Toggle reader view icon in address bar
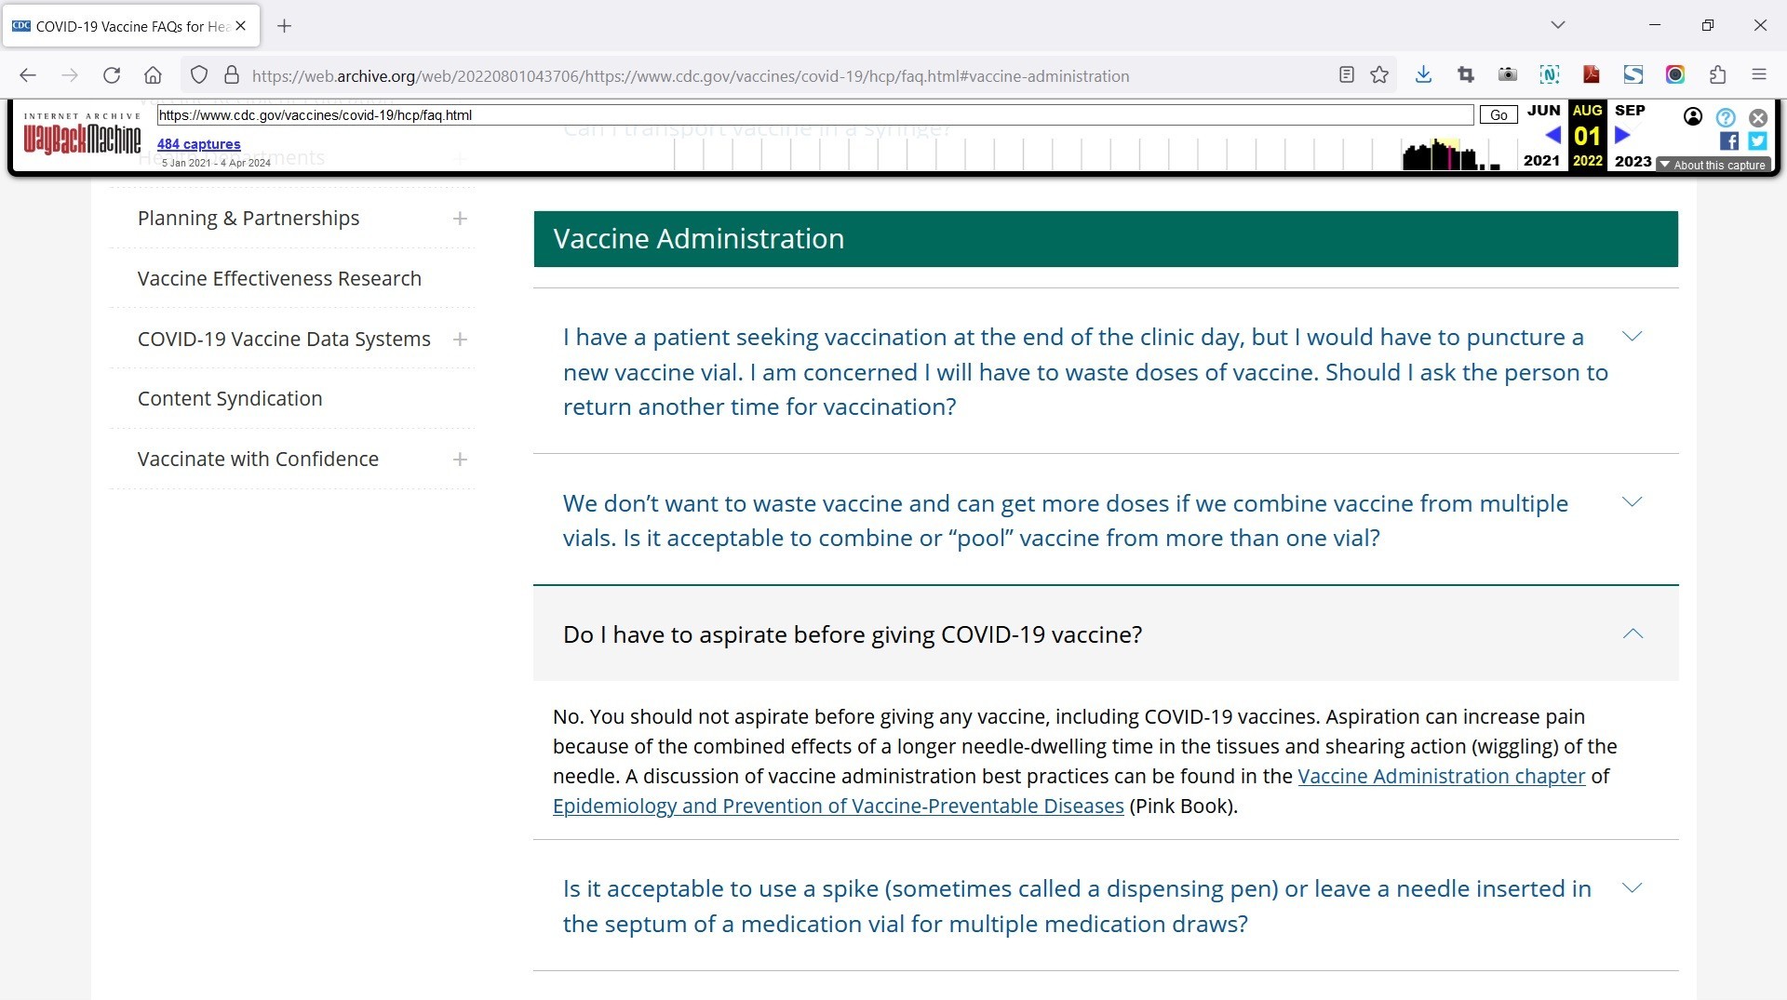This screenshot has width=1787, height=1000. (1346, 75)
